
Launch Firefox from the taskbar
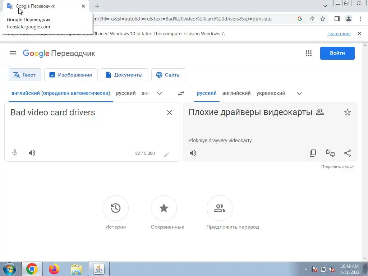[54, 269]
